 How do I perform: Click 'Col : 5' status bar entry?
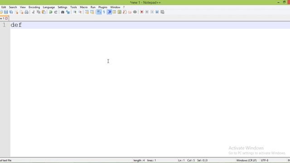(191, 160)
